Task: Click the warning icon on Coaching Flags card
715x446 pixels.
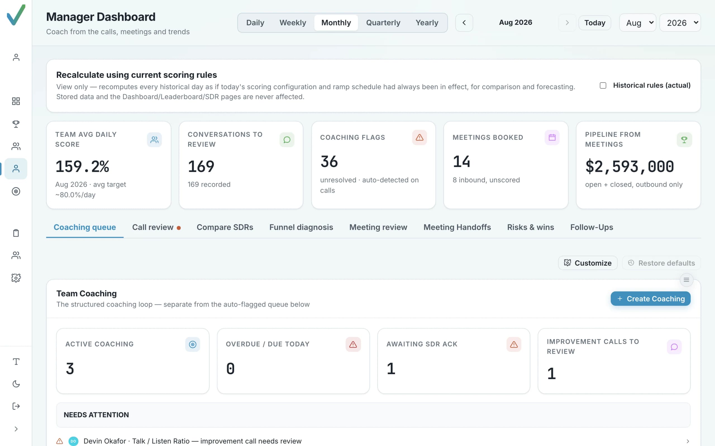Action: click(419, 137)
